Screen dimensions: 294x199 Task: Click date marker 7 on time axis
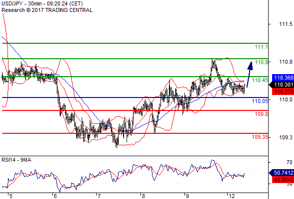coord(99,196)
